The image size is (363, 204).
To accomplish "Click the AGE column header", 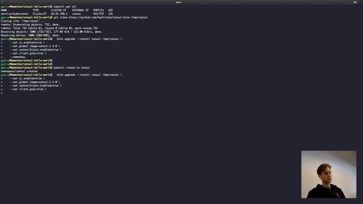I will [x=111, y=10].
